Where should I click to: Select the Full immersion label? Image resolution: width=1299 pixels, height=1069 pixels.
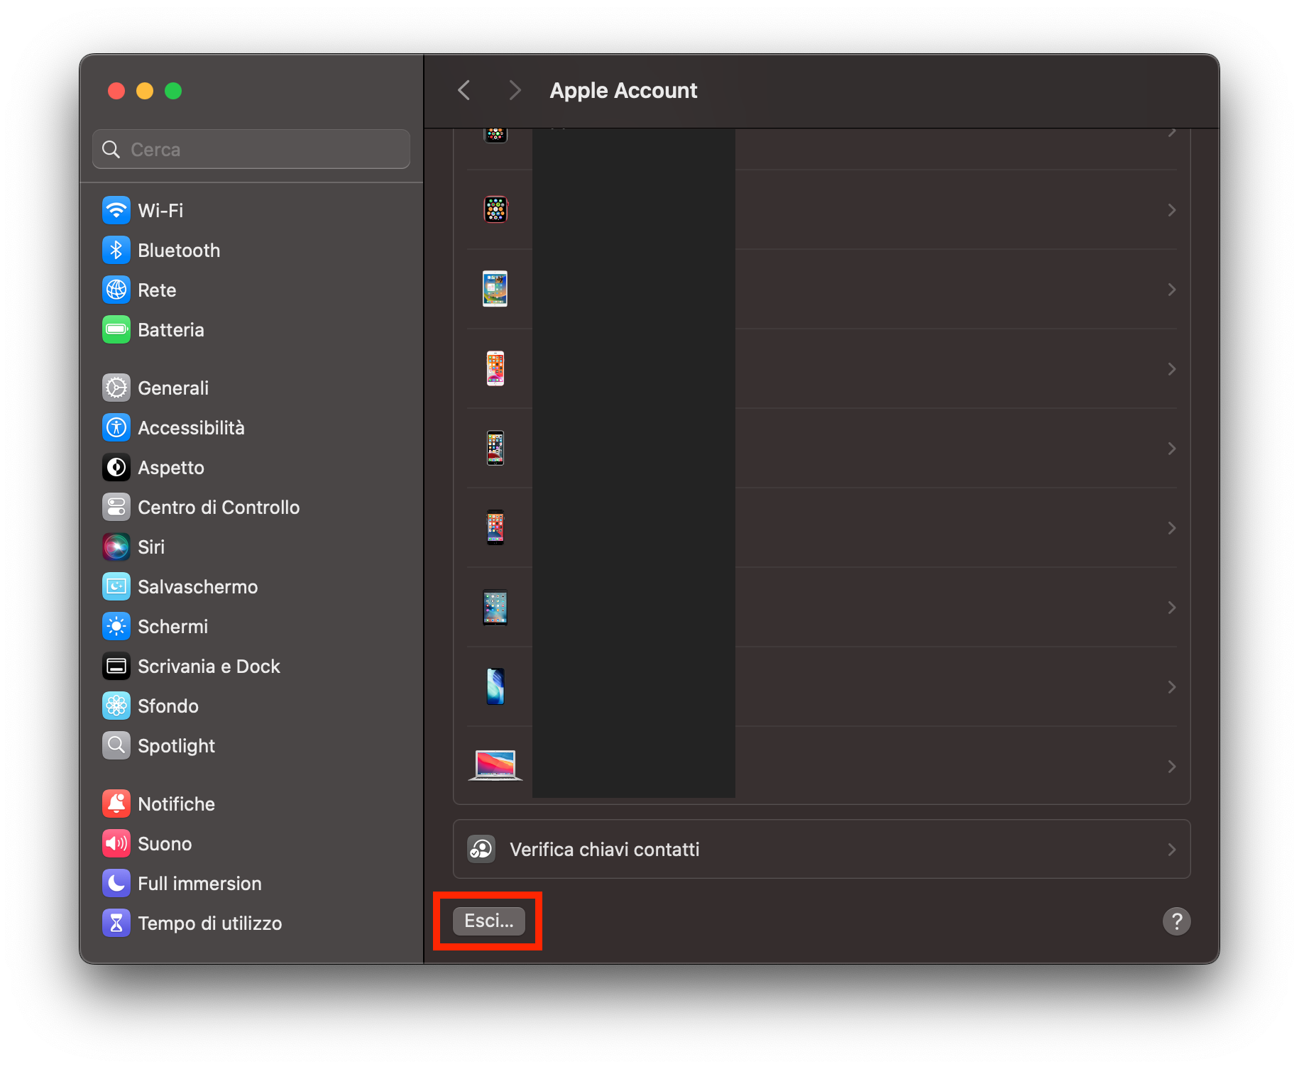199,884
